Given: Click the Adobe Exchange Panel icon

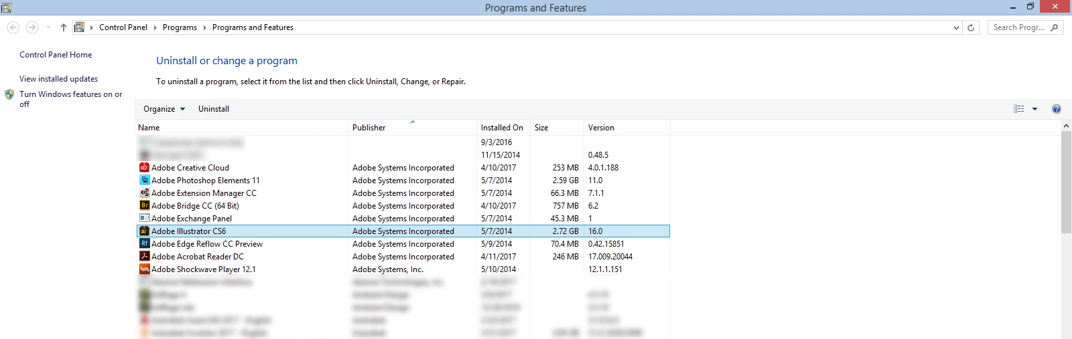Looking at the screenshot, I should point(144,219).
